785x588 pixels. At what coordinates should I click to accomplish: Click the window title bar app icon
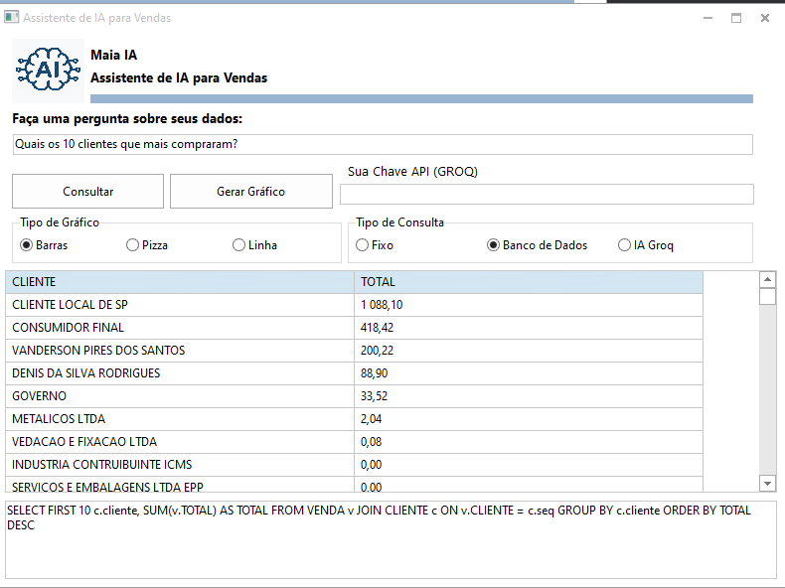click(x=11, y=17)
